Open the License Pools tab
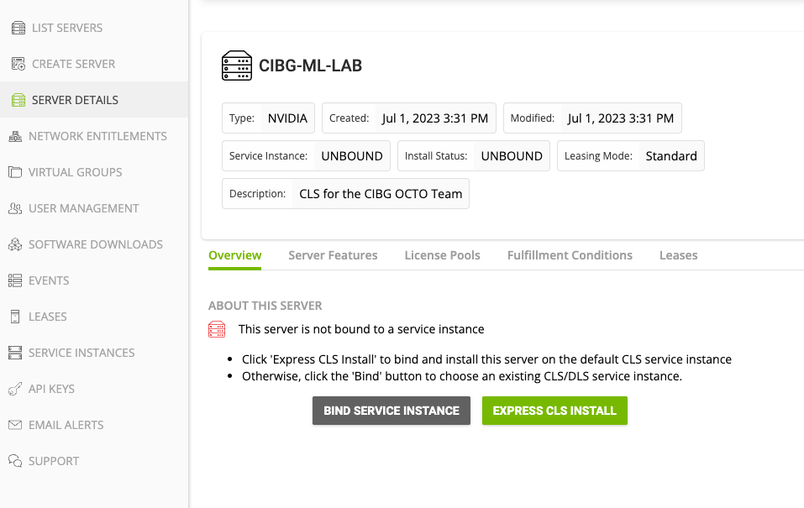804x508 pixels. tap(442, 255)
